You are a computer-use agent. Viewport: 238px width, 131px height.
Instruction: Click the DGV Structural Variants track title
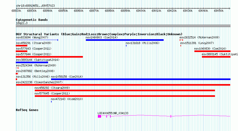(99, 34)
